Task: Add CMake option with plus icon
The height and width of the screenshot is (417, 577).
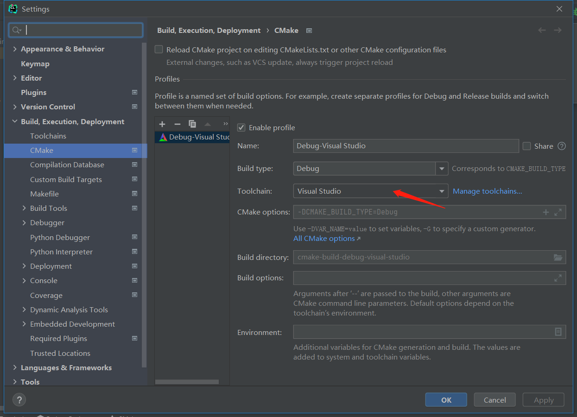Action: point(546,212)
